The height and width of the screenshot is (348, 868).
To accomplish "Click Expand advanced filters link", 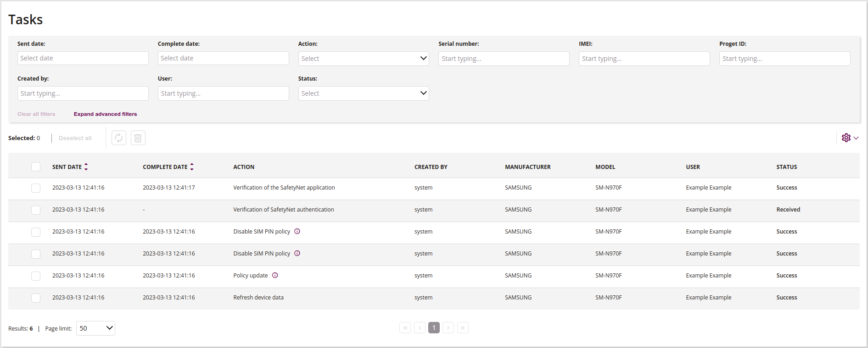I will 105,114.
